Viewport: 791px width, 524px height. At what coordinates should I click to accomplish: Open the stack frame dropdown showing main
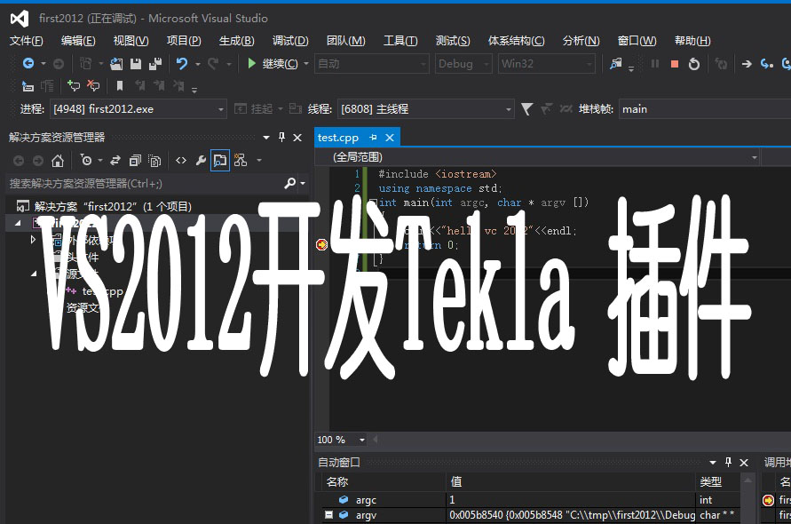705,109
